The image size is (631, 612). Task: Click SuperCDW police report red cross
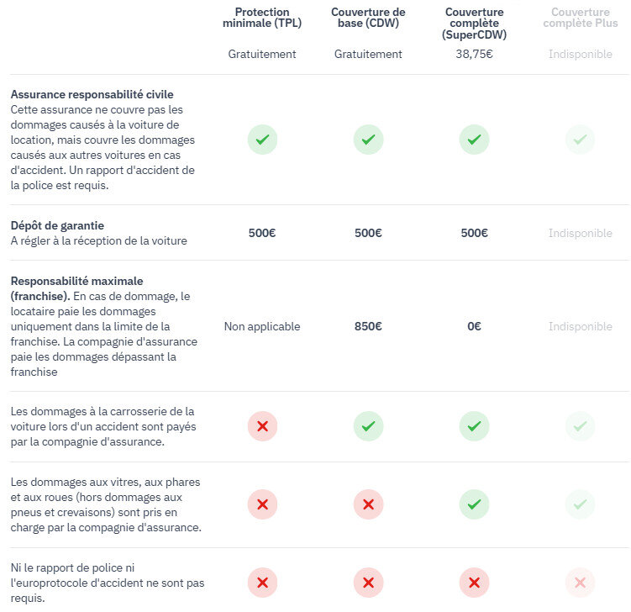[x=474, y=583]
